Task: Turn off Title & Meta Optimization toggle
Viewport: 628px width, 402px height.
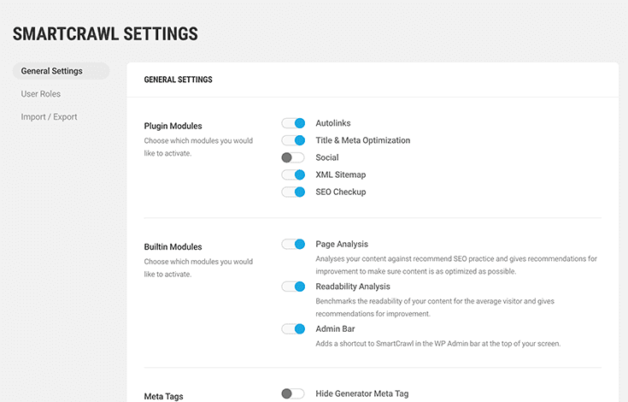Action: 293,140
